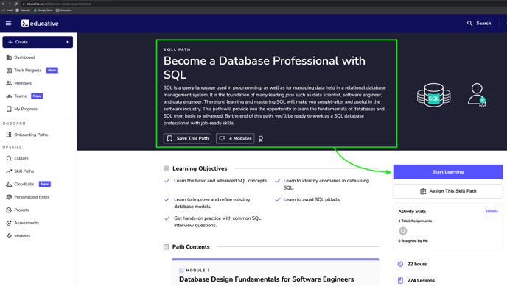
Task: Click the Module 1 label icon
Action: 181,271
